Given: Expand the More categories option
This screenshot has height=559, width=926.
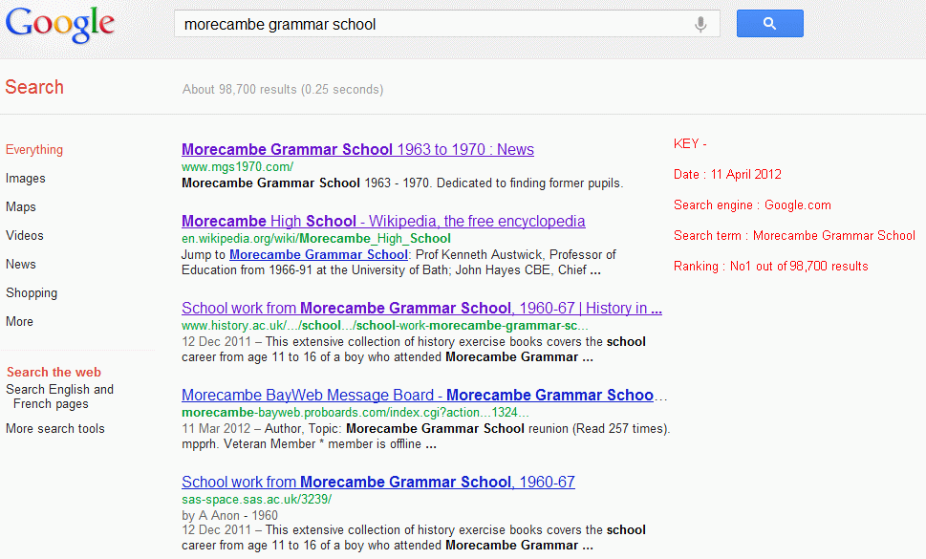Looking at the screenshot, I should pos(19,322).
